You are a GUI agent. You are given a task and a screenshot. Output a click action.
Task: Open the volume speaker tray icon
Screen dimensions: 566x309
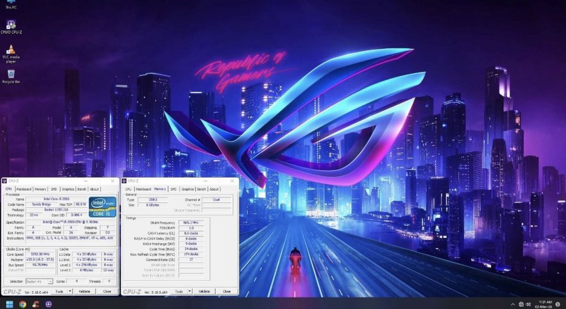(529, 304)
